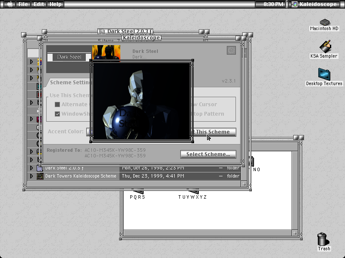
Task: Expand the topmost row in the list window
Action: pyautogui.click(x=31, y=62)
